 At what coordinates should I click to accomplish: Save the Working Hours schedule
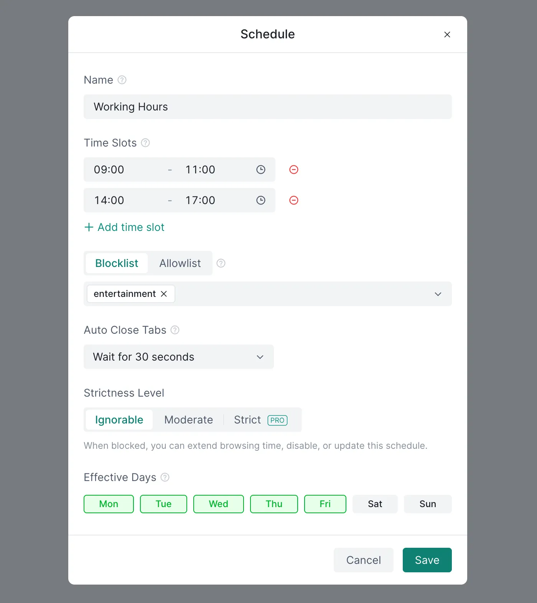pyautogui.click(x=427, y=560)
